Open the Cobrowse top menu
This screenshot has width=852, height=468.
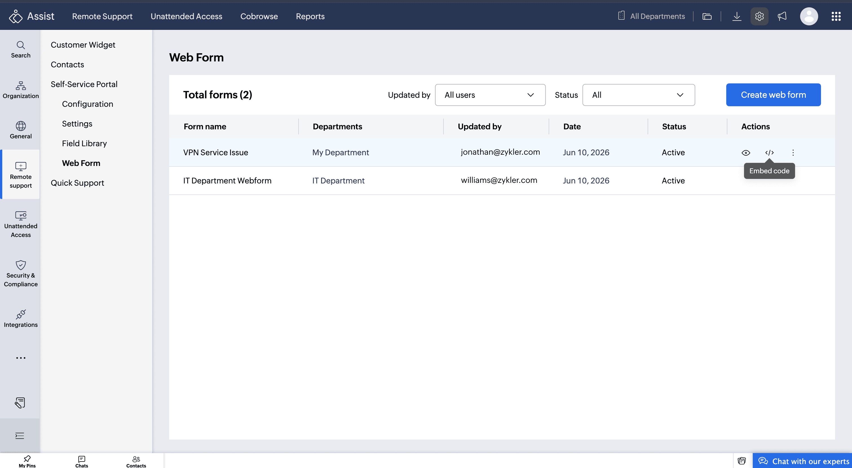tap(259, 16)
